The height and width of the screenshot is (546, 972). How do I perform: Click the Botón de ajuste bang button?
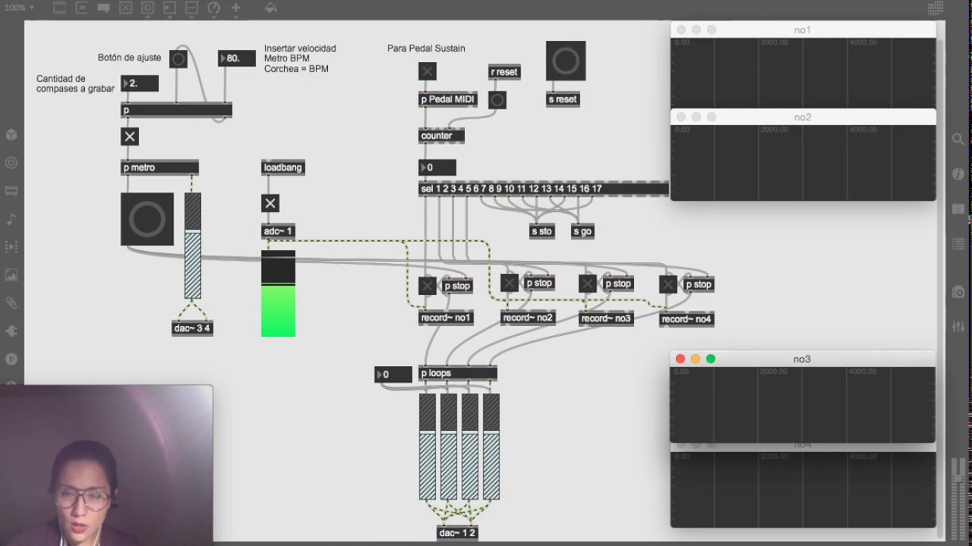pyautogui.click(x=178, y=58)
